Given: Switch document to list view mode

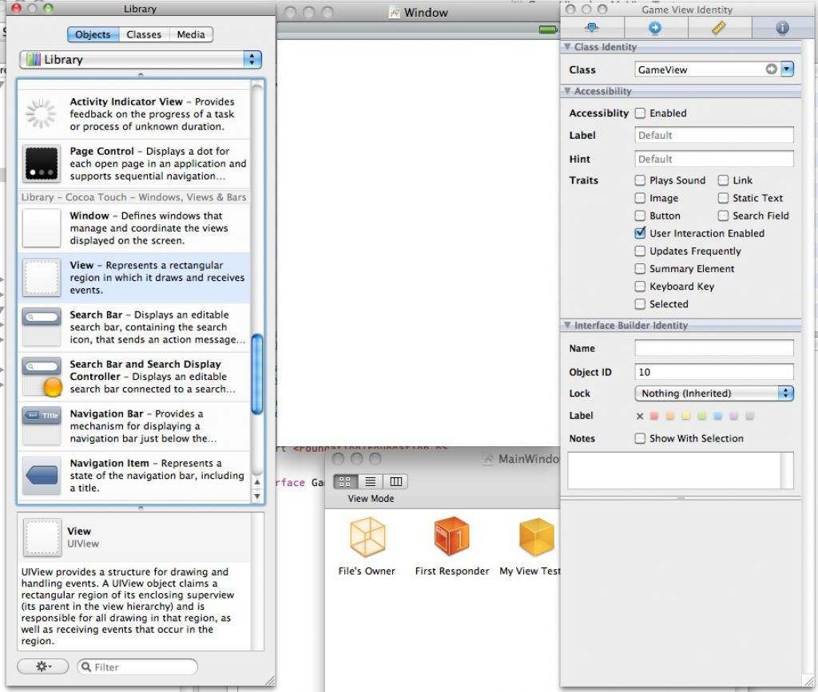Looking at the screenshot, I should 370,481.
